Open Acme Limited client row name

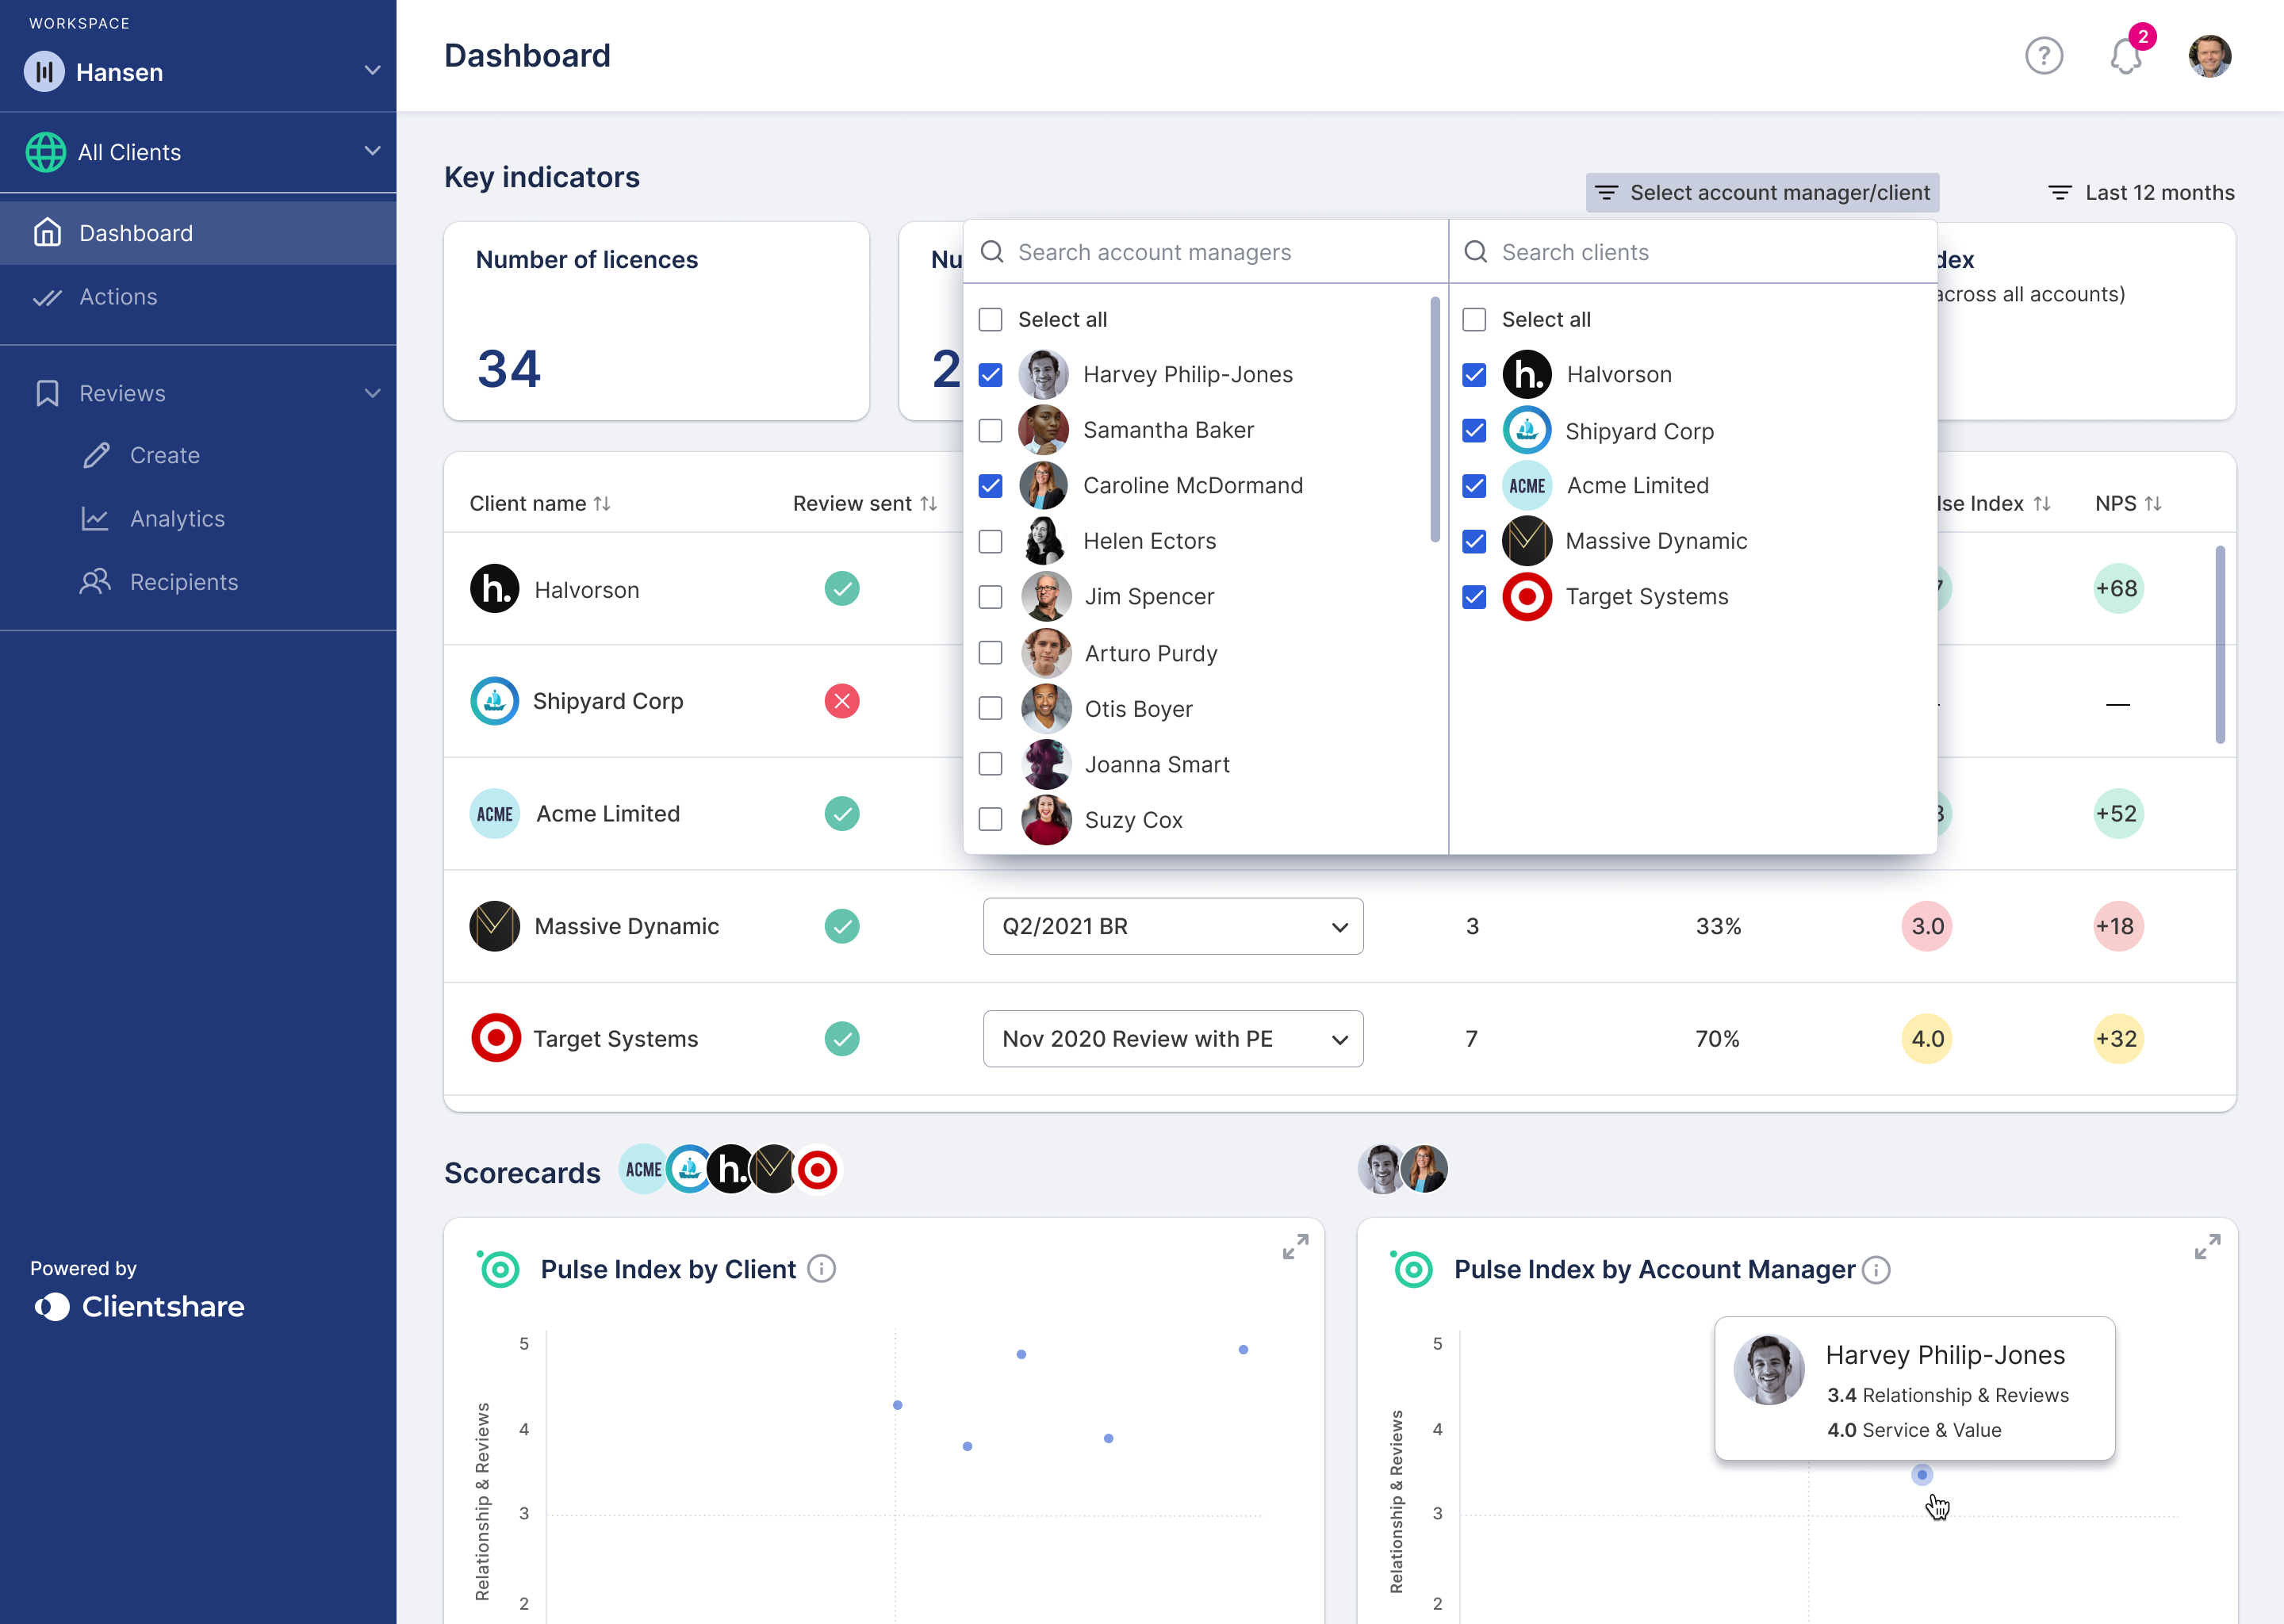[608, 814]
